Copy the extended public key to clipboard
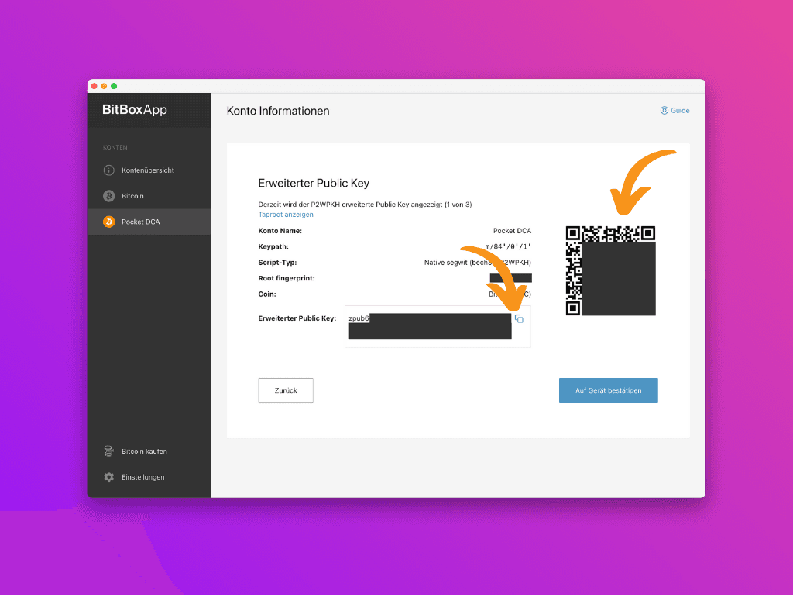The image size is (793, 595). click(519, 318)
